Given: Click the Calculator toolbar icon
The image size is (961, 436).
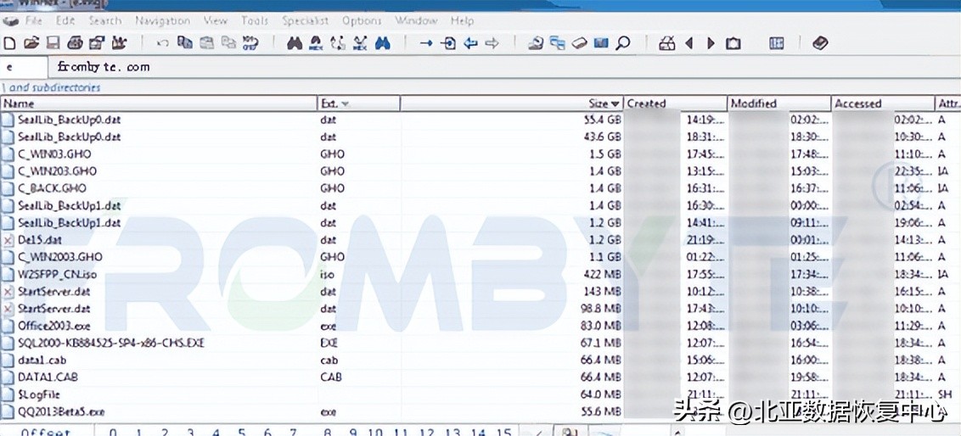Looking at the screenshot, I should click(x=666, y=43).
